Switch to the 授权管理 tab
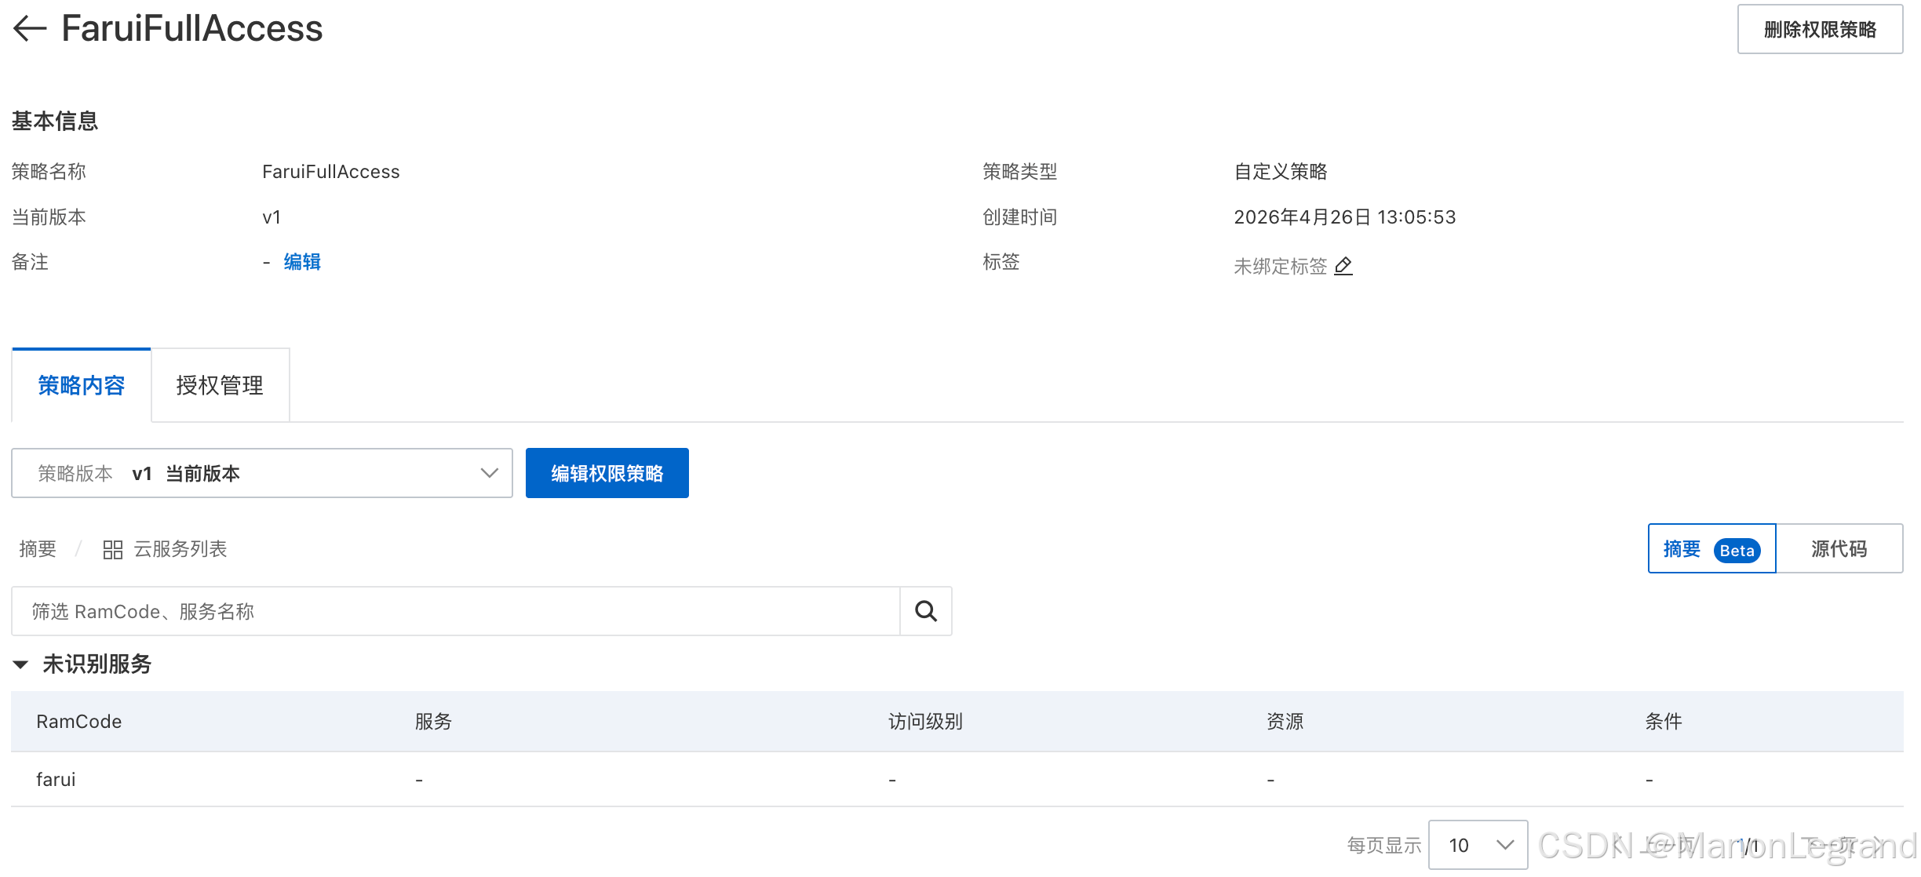This screenshot has width=1921, height=877. click(220, 385)
